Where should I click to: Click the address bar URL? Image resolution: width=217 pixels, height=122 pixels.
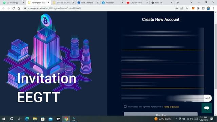[x=54, y=8]
